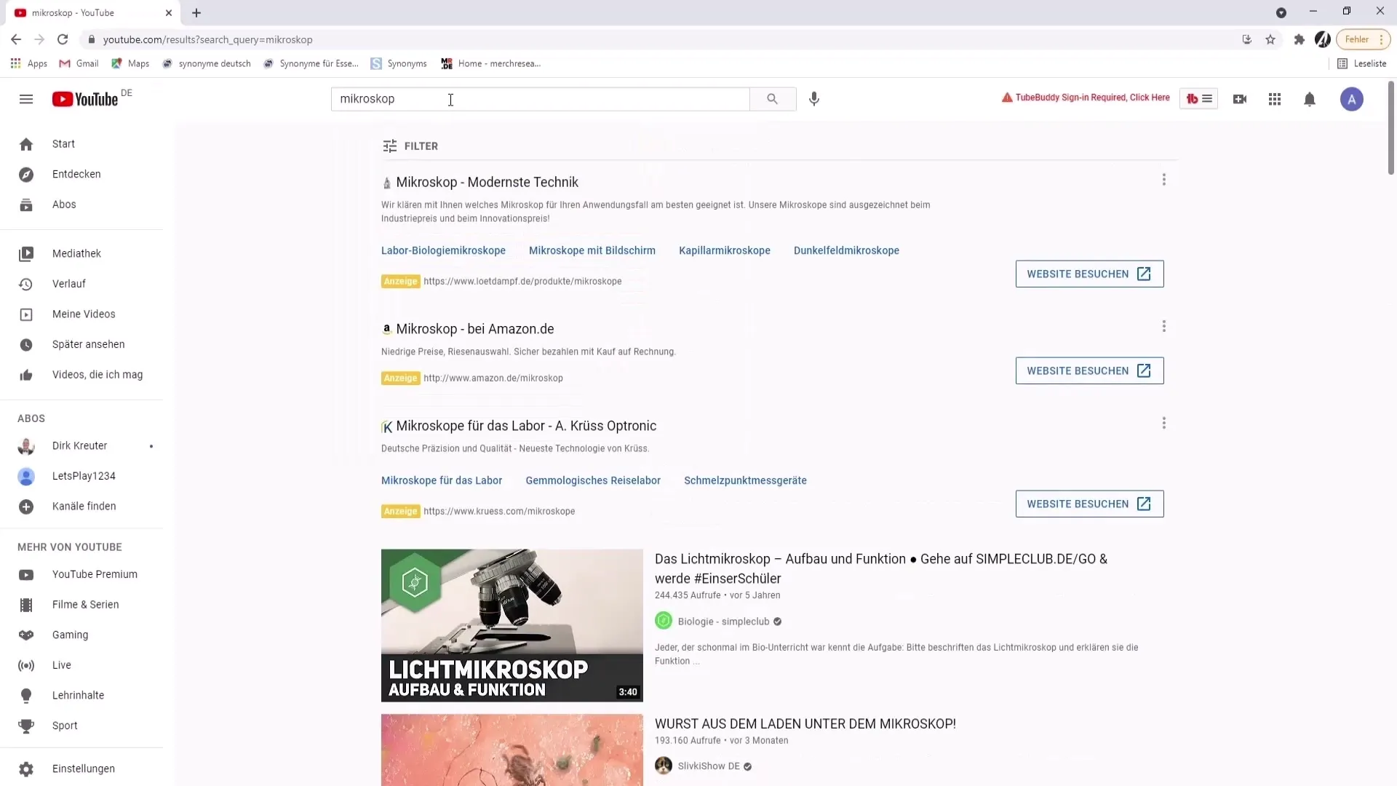Open Meine Videos
Viewport: 1397px width, 786px height.
(81, 314)
